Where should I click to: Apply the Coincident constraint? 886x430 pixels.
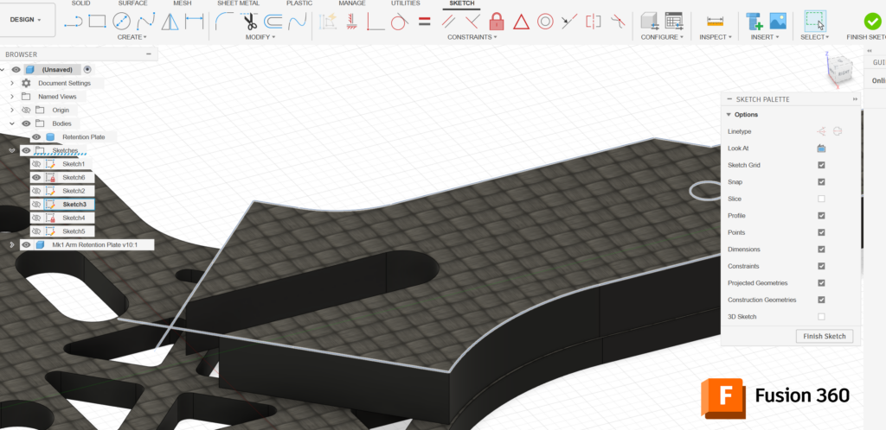tap(376, 22)
